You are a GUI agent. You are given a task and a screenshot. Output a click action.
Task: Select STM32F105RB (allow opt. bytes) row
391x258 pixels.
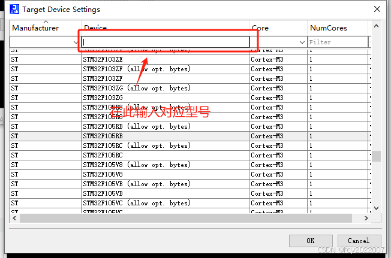(x=189, y=126)
